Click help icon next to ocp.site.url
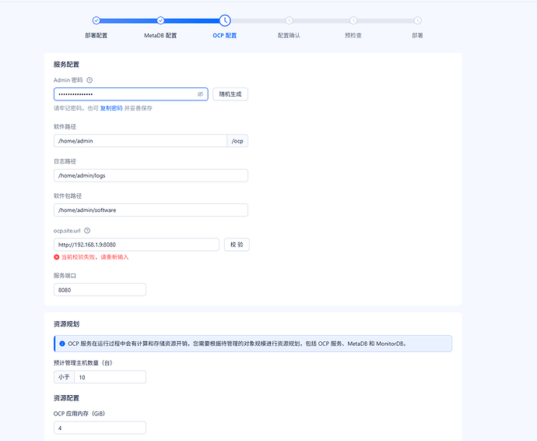Viewport: 537px width, 441px height. [x=87, y=231]
